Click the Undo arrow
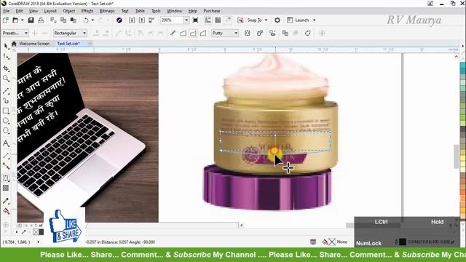The image size is (466, 262). pyautogui.click(x=86, y=20)
